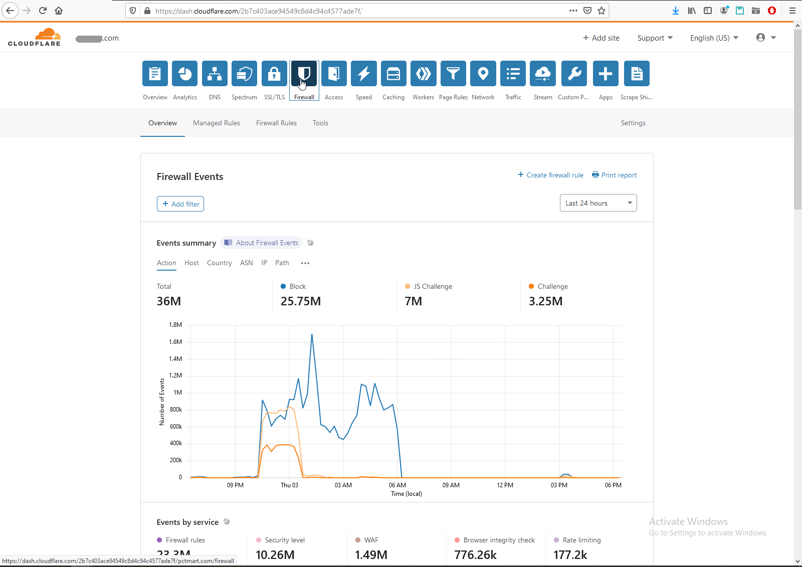Viewport: 802px width, 567px height.
Task: Open the Workers icon
Action: click(x=423, y=74)
